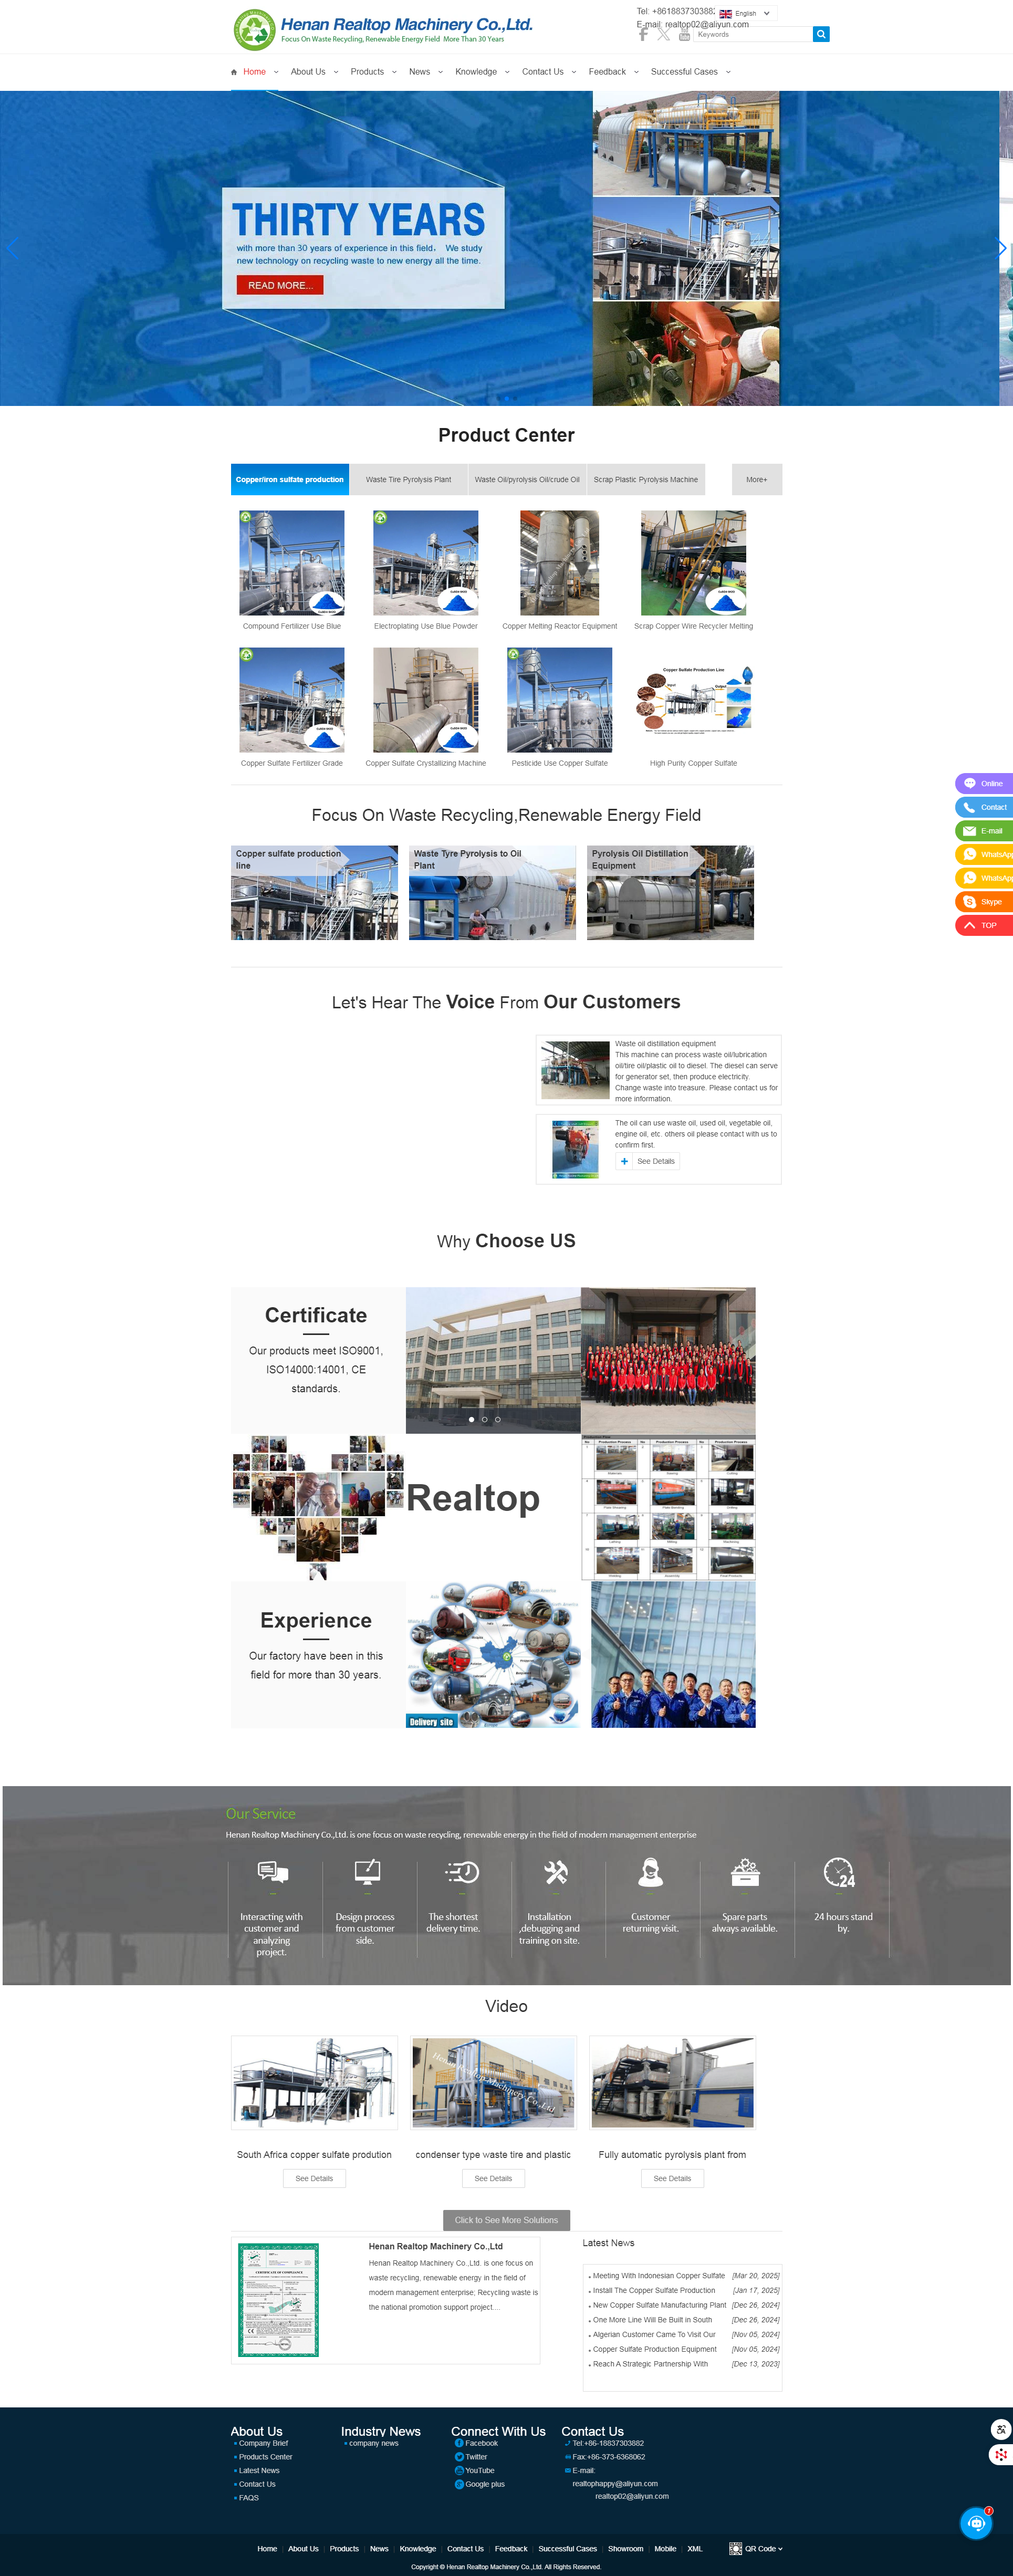Expand the Knowledge menu chevron
This screenshot has height=2576, width=1013.
pyautogui.click(x=507, y=72)
